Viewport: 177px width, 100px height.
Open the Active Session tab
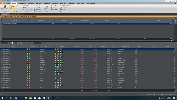(22, 3)
